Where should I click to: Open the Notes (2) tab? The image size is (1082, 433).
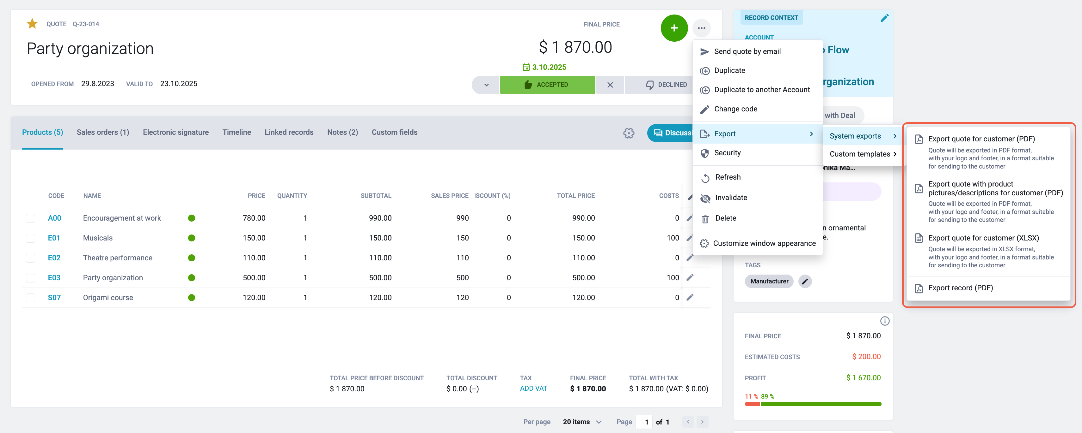342,132
